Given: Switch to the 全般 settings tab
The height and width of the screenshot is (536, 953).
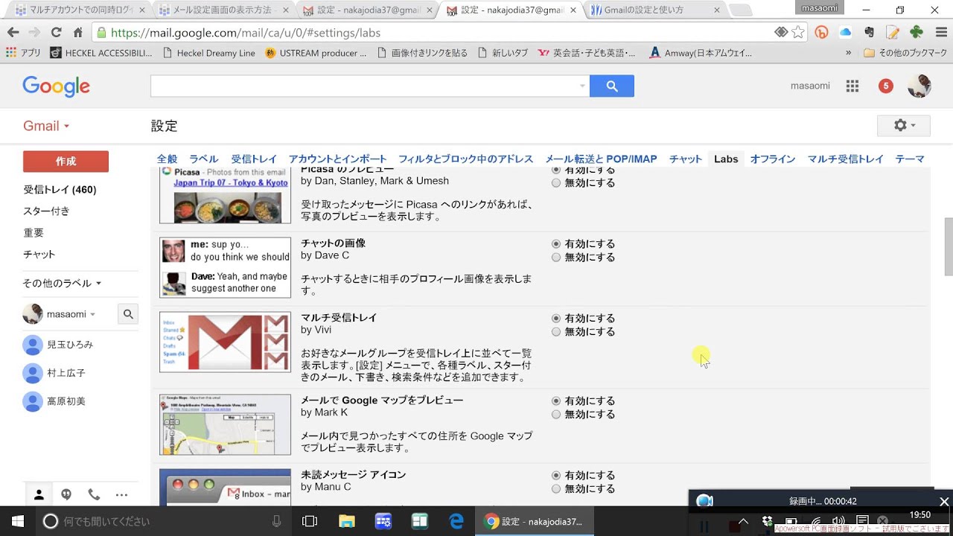Looking at the screenshot, I should click(x=167, y=159).
